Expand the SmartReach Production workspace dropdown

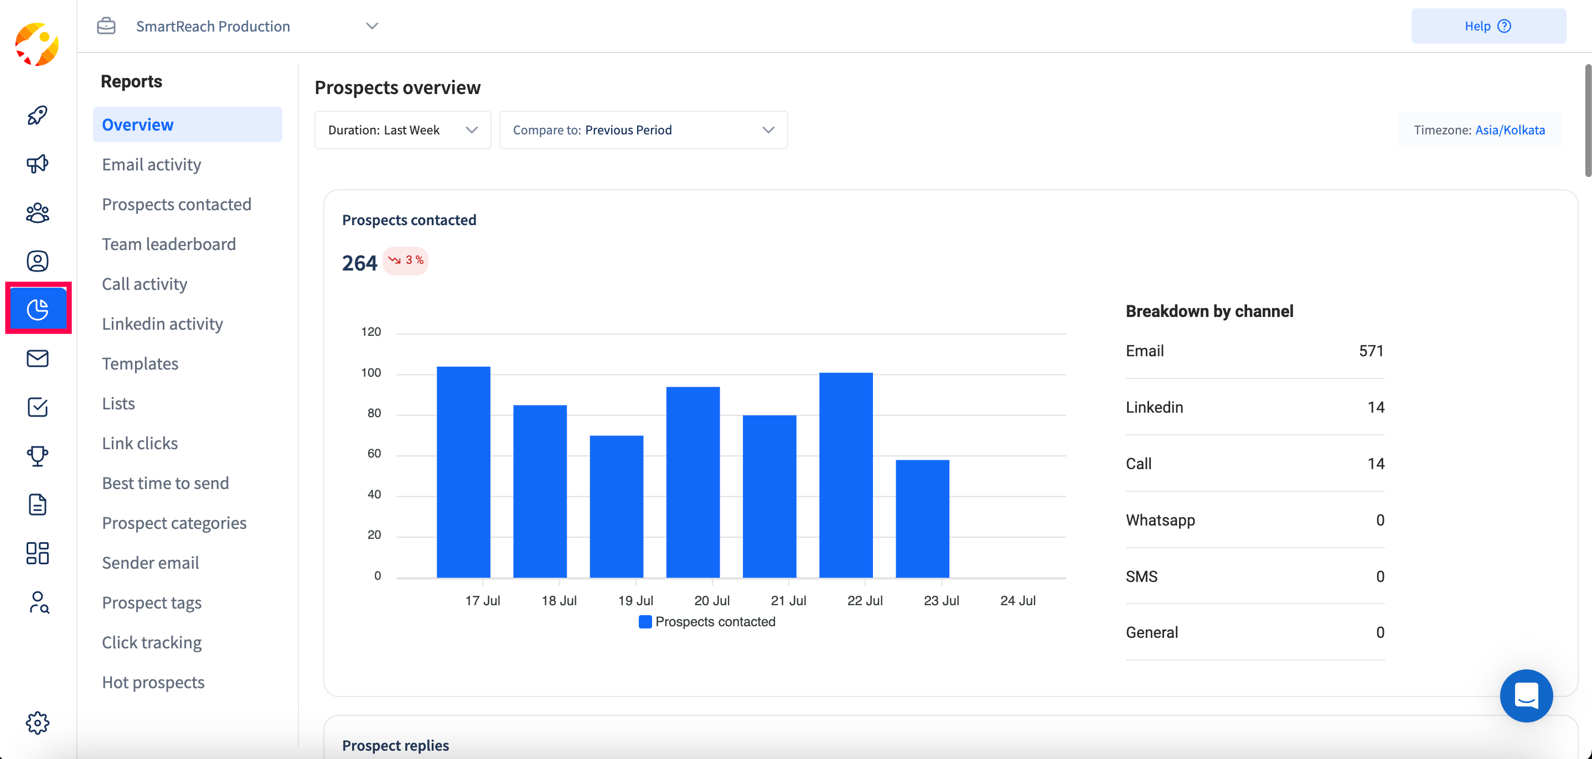tap(371, 26)
